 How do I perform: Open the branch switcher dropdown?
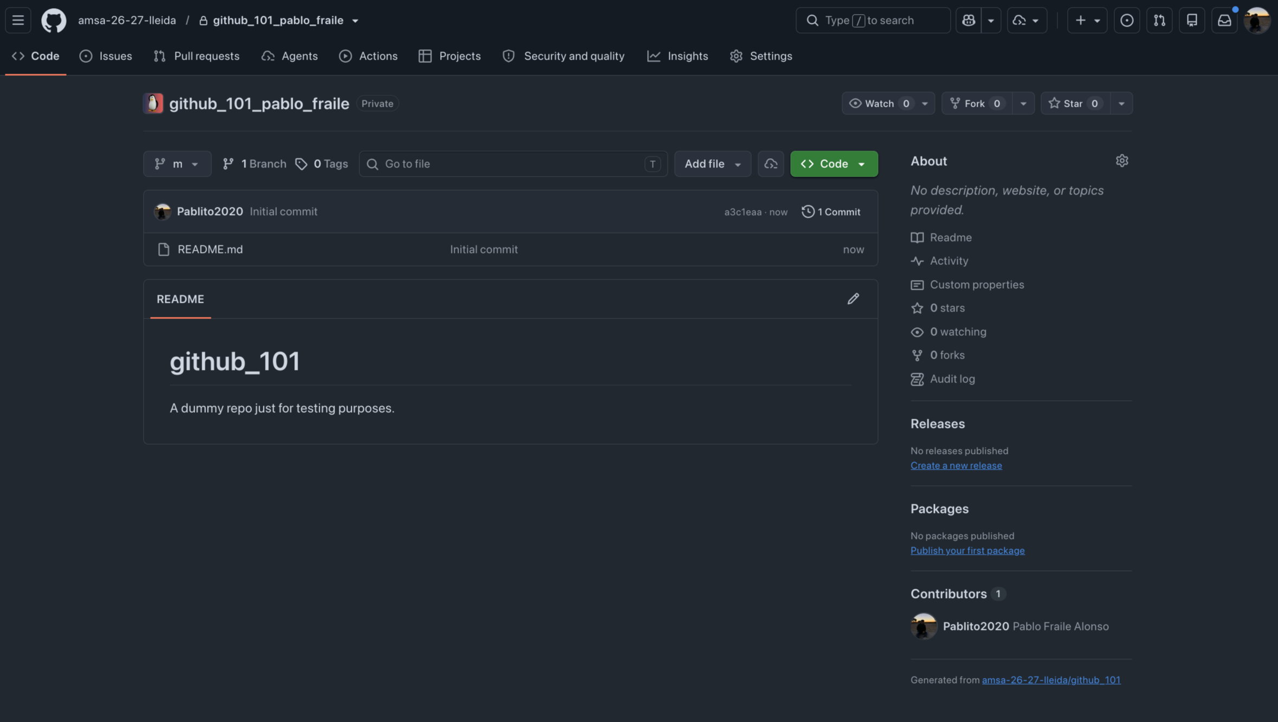[x=177, y=164]
